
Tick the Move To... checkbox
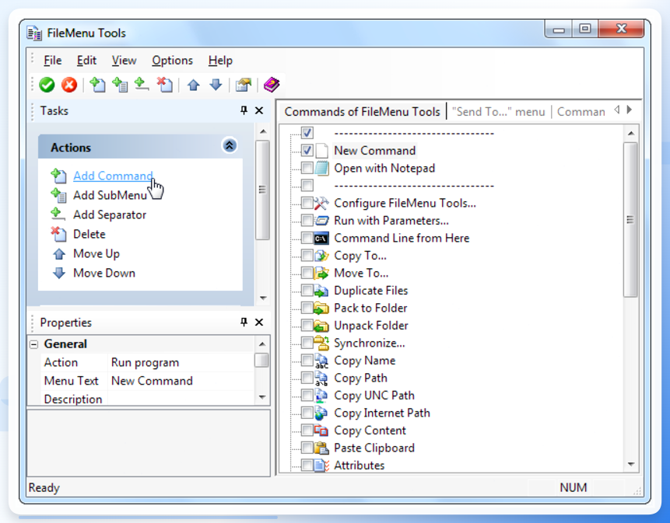(307, 273)
